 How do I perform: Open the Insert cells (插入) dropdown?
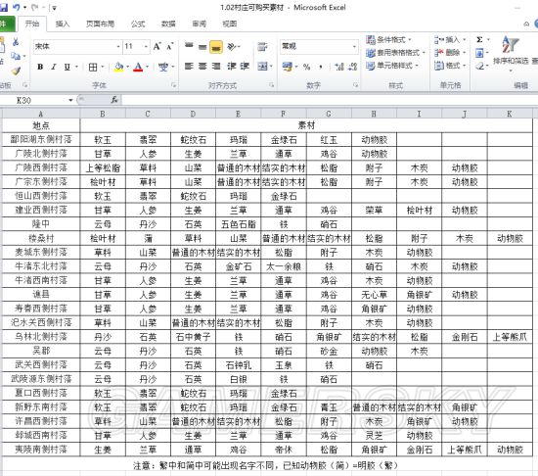point(450,40)
